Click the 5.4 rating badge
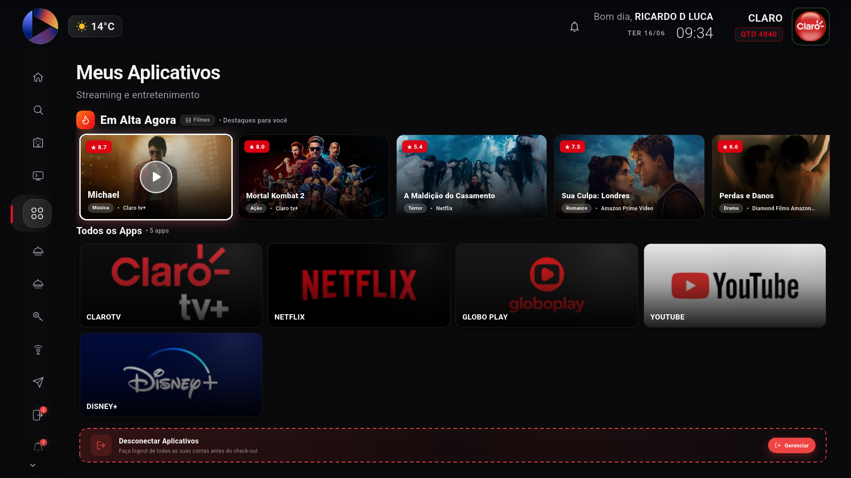This screenshot has height=478, width=851. pos(414,147)
